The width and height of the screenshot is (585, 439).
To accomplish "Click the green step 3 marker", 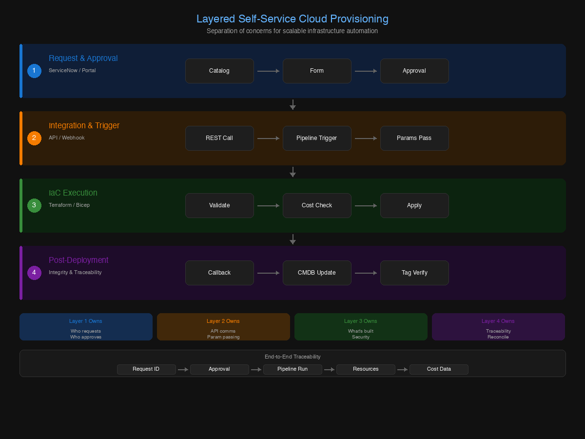I will (x=34, y=205).
